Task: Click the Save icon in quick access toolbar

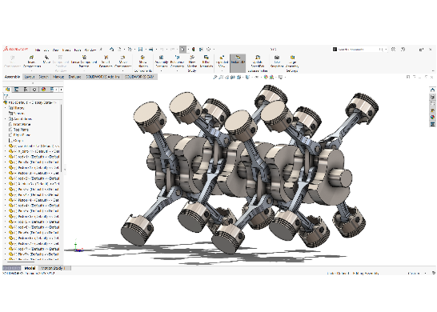Action: point(141,50)
